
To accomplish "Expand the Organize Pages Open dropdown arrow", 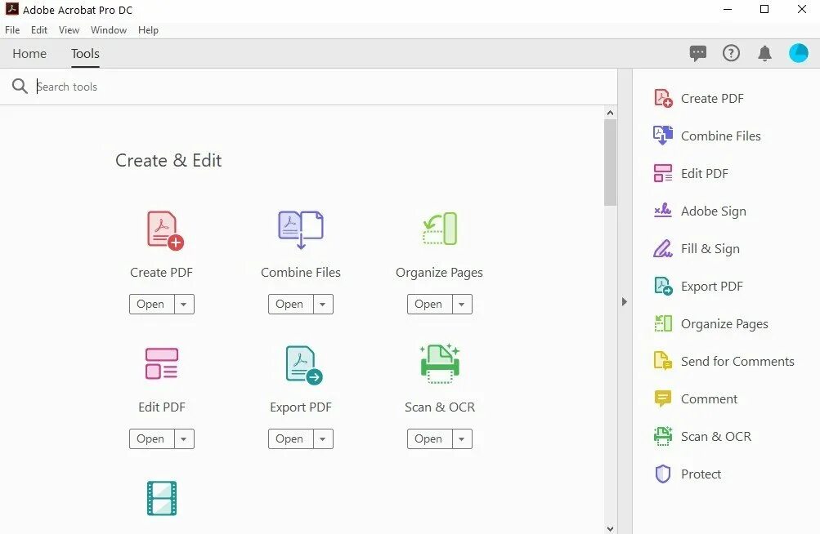I will tap(462, 304).
